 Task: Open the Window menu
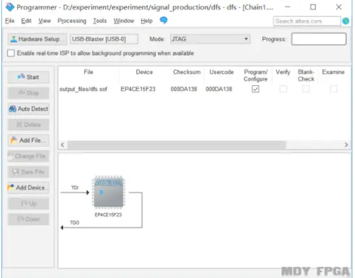click(124, 21)
